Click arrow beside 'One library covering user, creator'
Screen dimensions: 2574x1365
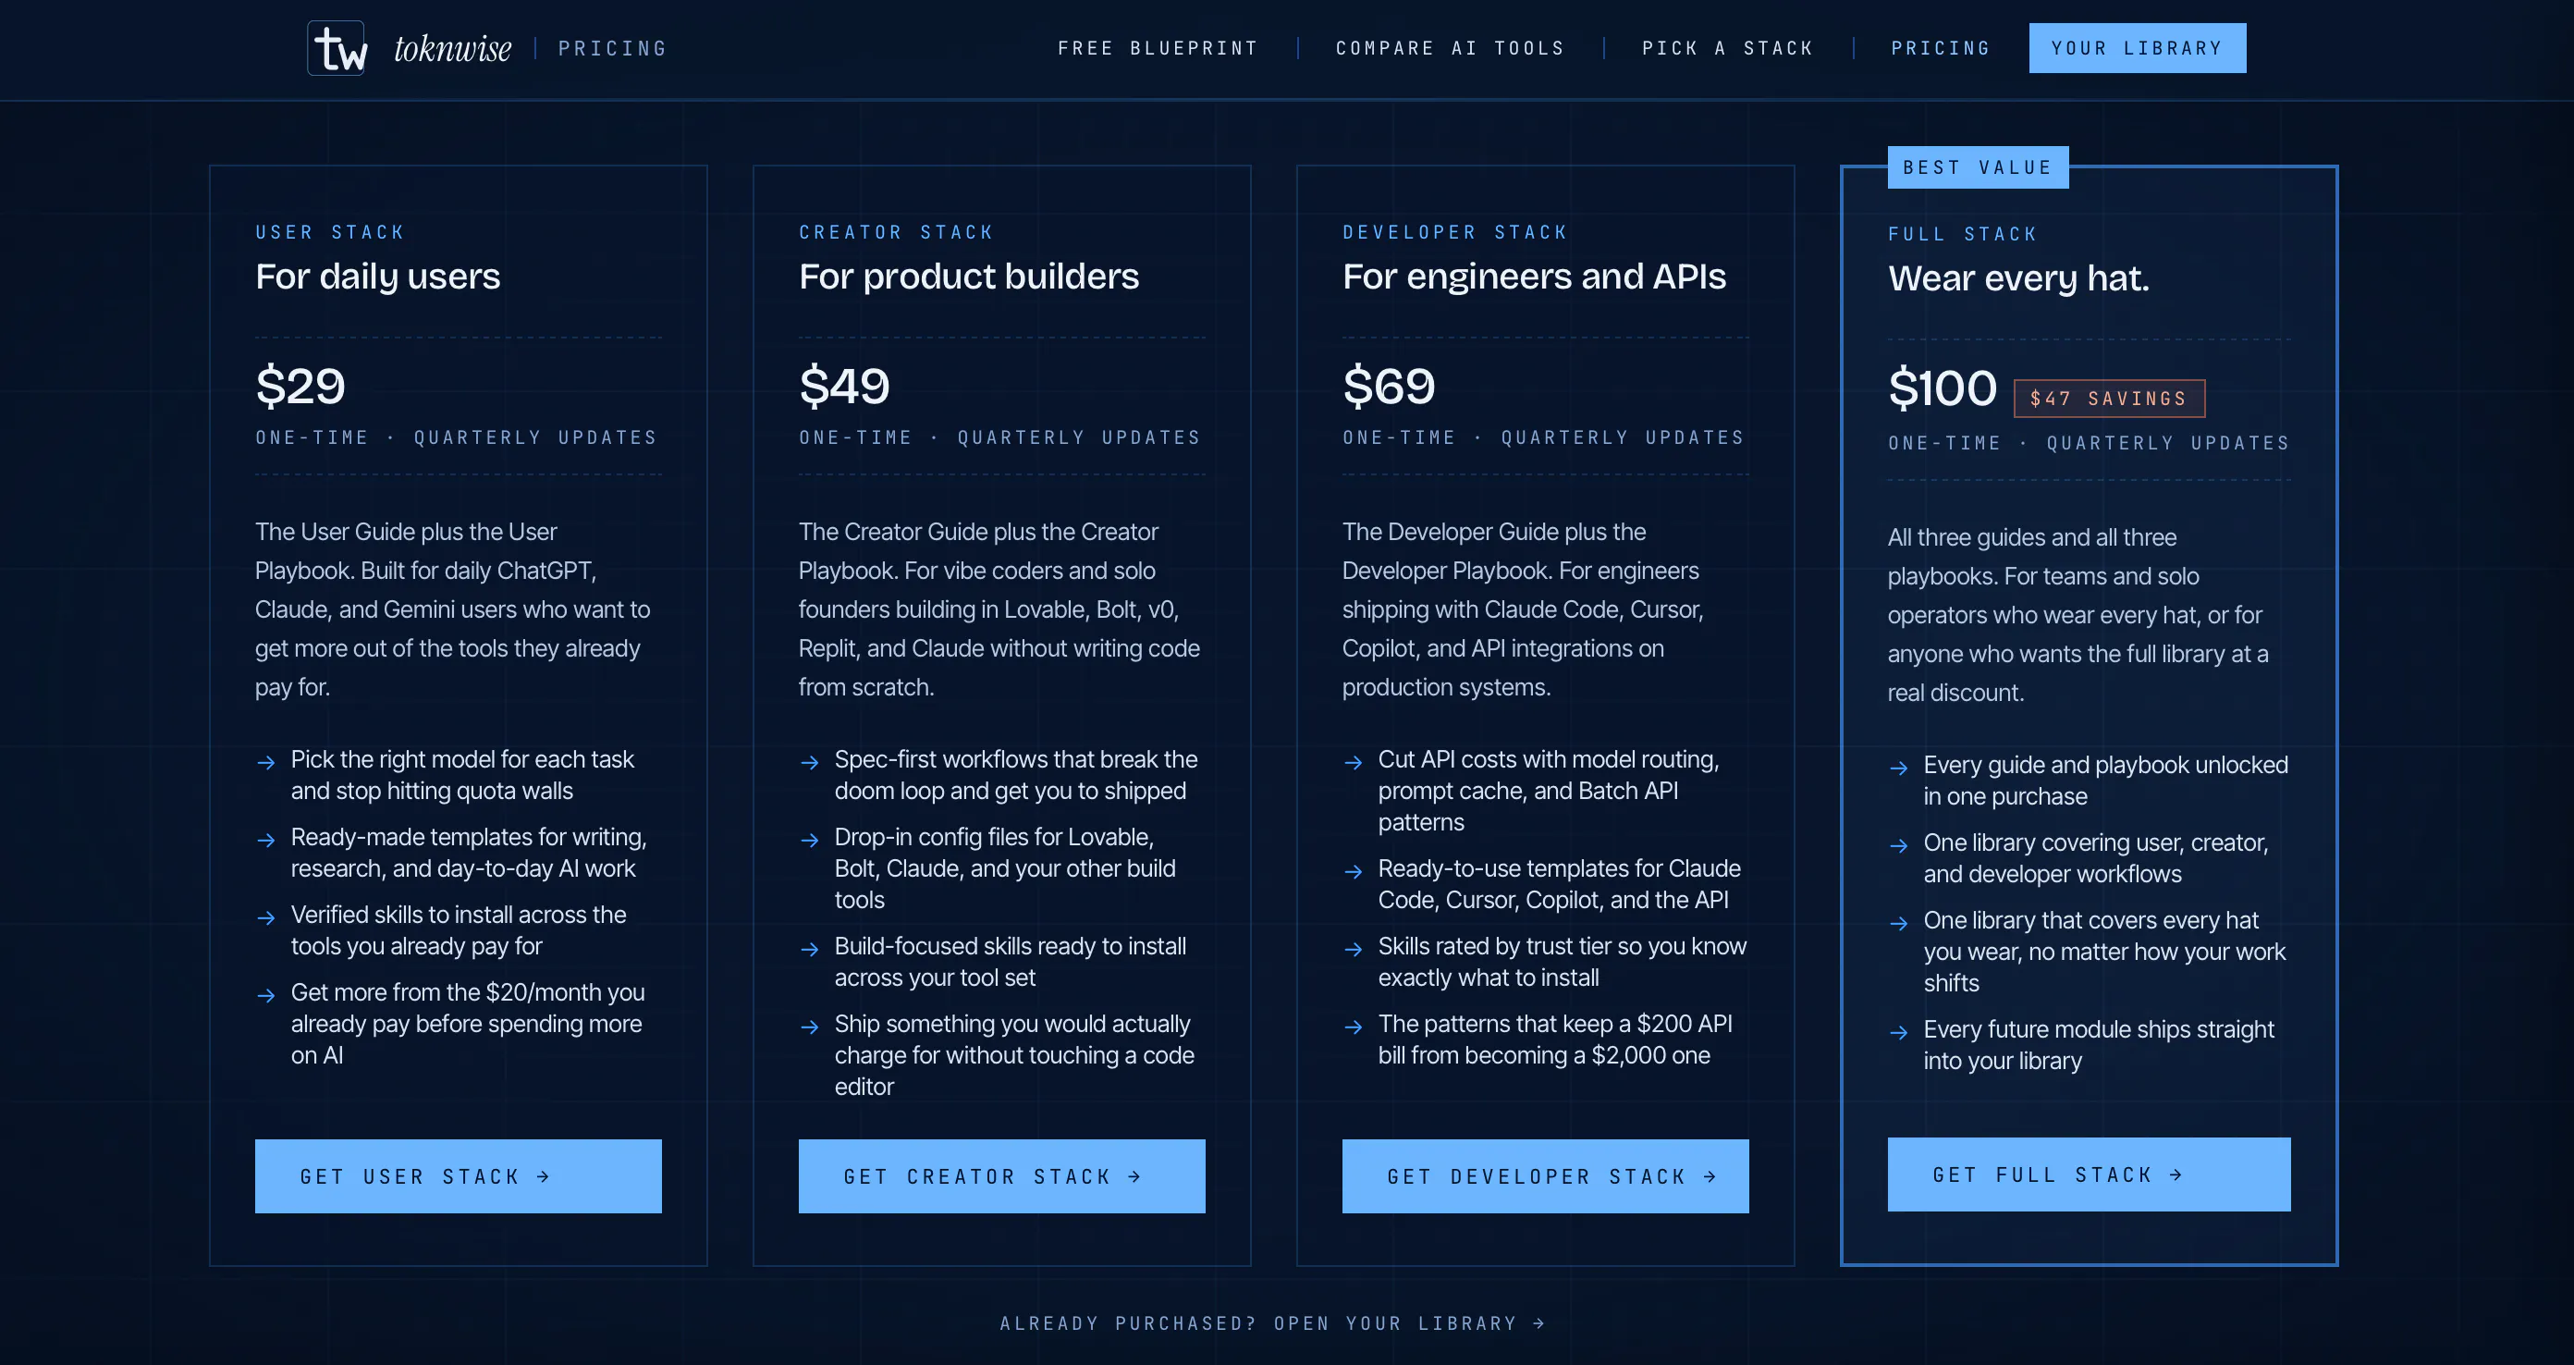pyautogui.click(x=1898, y=845)
